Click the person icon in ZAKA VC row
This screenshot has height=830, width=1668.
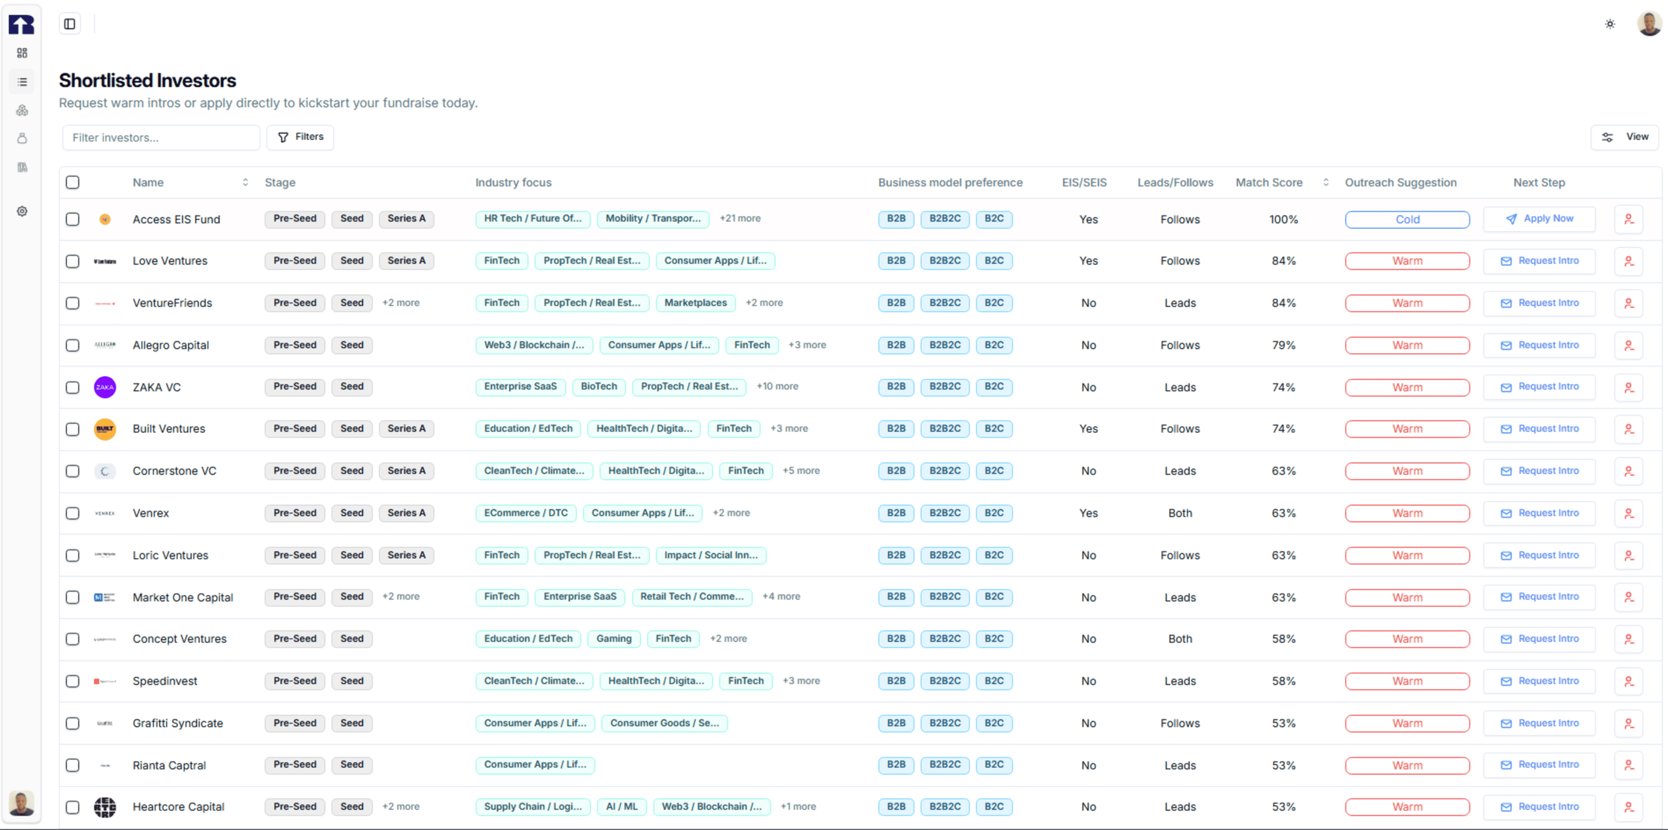click(x=1628, y=387)
